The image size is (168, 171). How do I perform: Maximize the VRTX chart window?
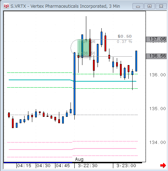click(149, 6)
